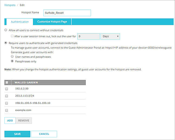The height and width of the screenshot is (140, 175).
Task: Enable lock out after session timeout checkbox
Action: coord(12,36)
